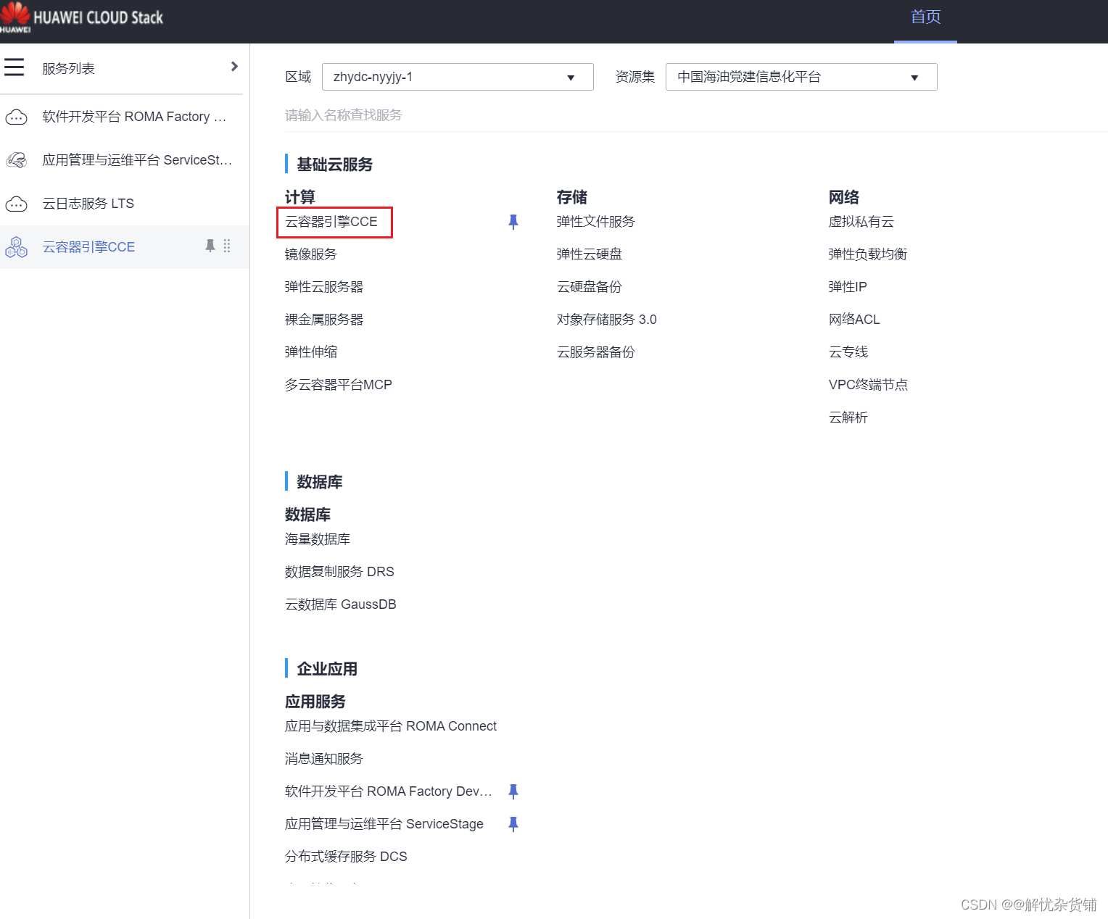Open 网络ACL link
The image size is (1108, 919).
(x=854, y=320)
